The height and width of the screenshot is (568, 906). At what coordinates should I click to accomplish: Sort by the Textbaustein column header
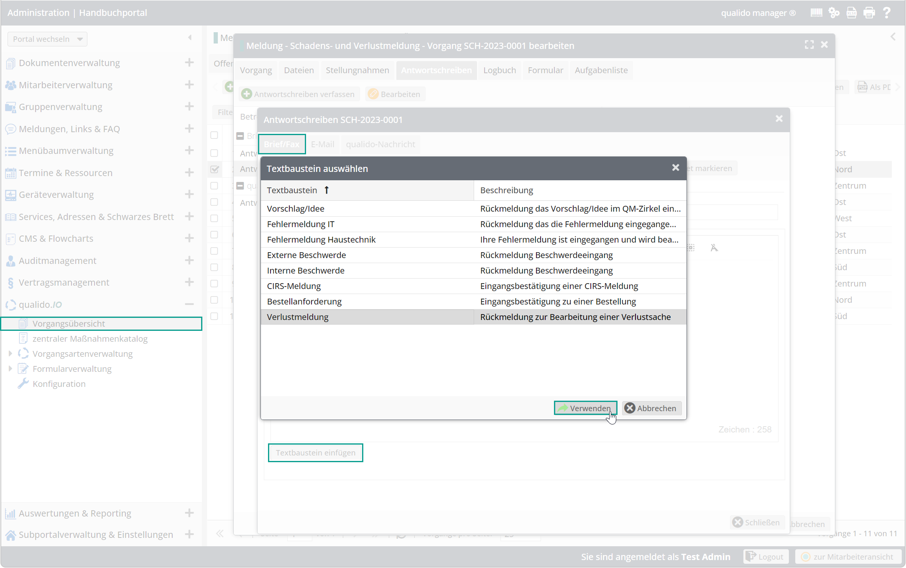coord(367,190)
